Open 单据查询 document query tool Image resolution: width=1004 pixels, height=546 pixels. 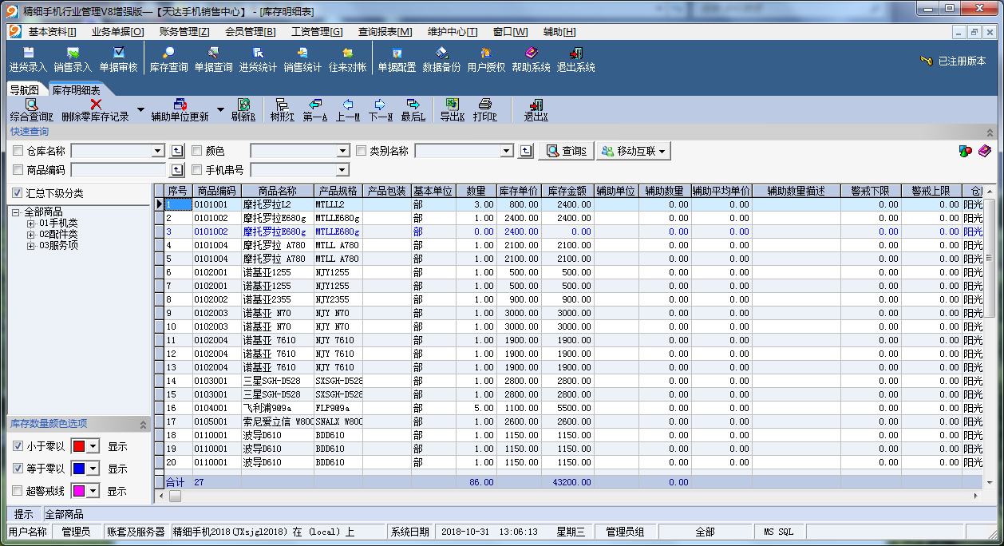214,60
